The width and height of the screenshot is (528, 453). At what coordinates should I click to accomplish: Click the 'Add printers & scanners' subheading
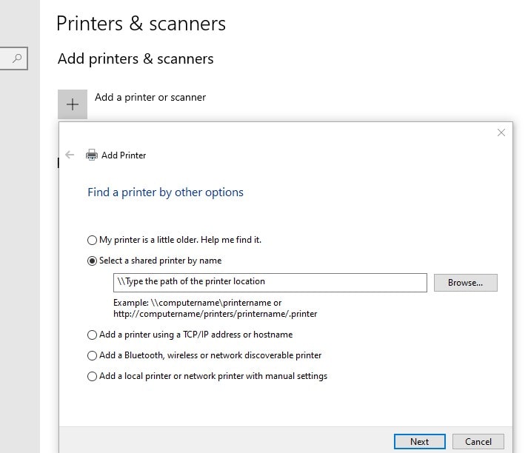coord(136,58)
